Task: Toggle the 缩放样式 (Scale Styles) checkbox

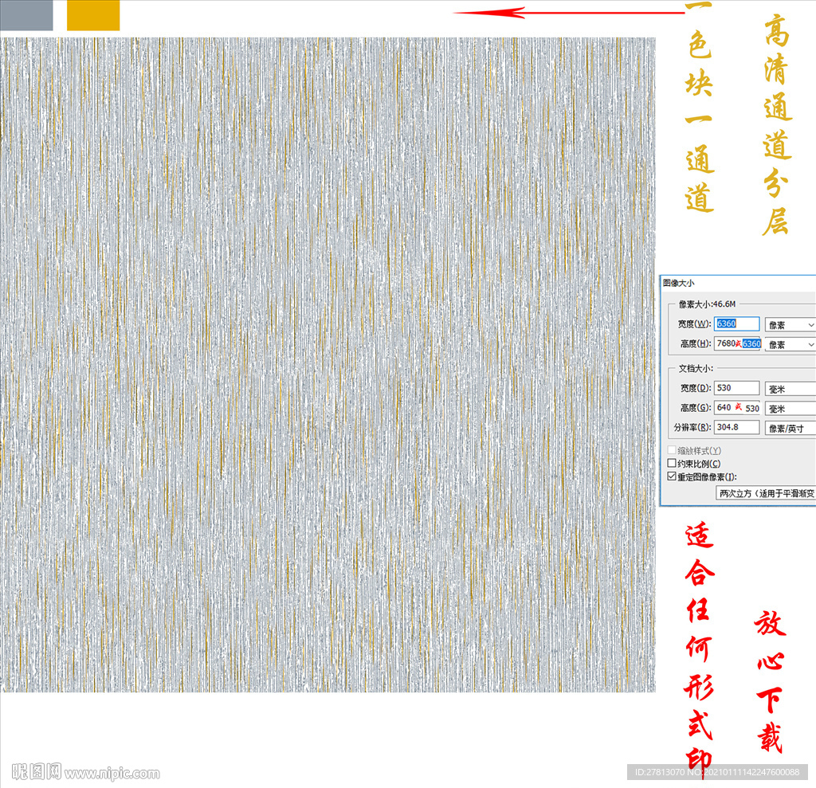Action: point(671,451)
